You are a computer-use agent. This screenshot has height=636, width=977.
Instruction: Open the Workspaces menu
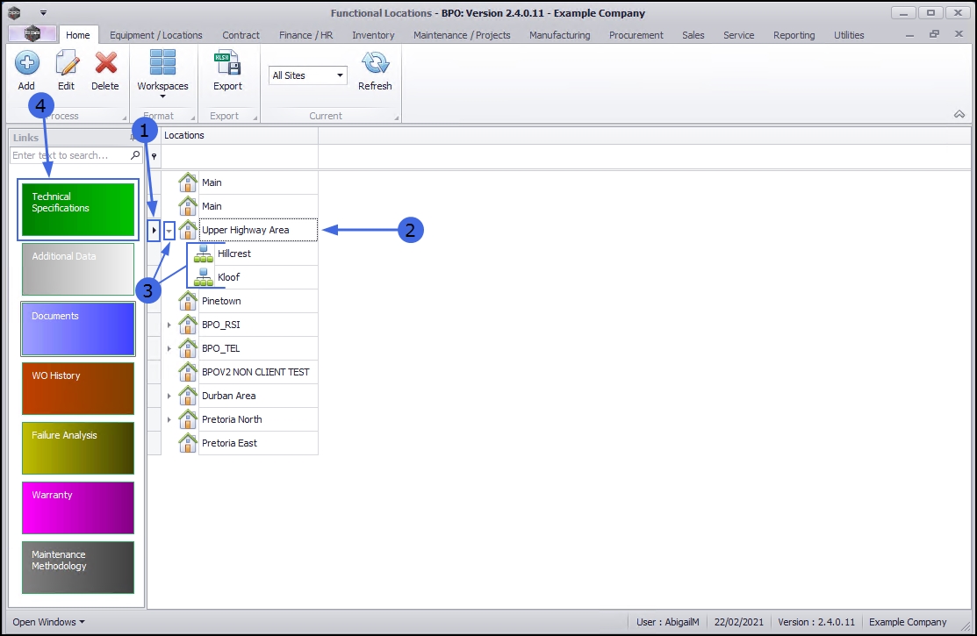162,74
